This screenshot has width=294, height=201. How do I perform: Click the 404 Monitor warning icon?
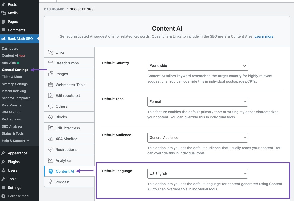point(51,139)
